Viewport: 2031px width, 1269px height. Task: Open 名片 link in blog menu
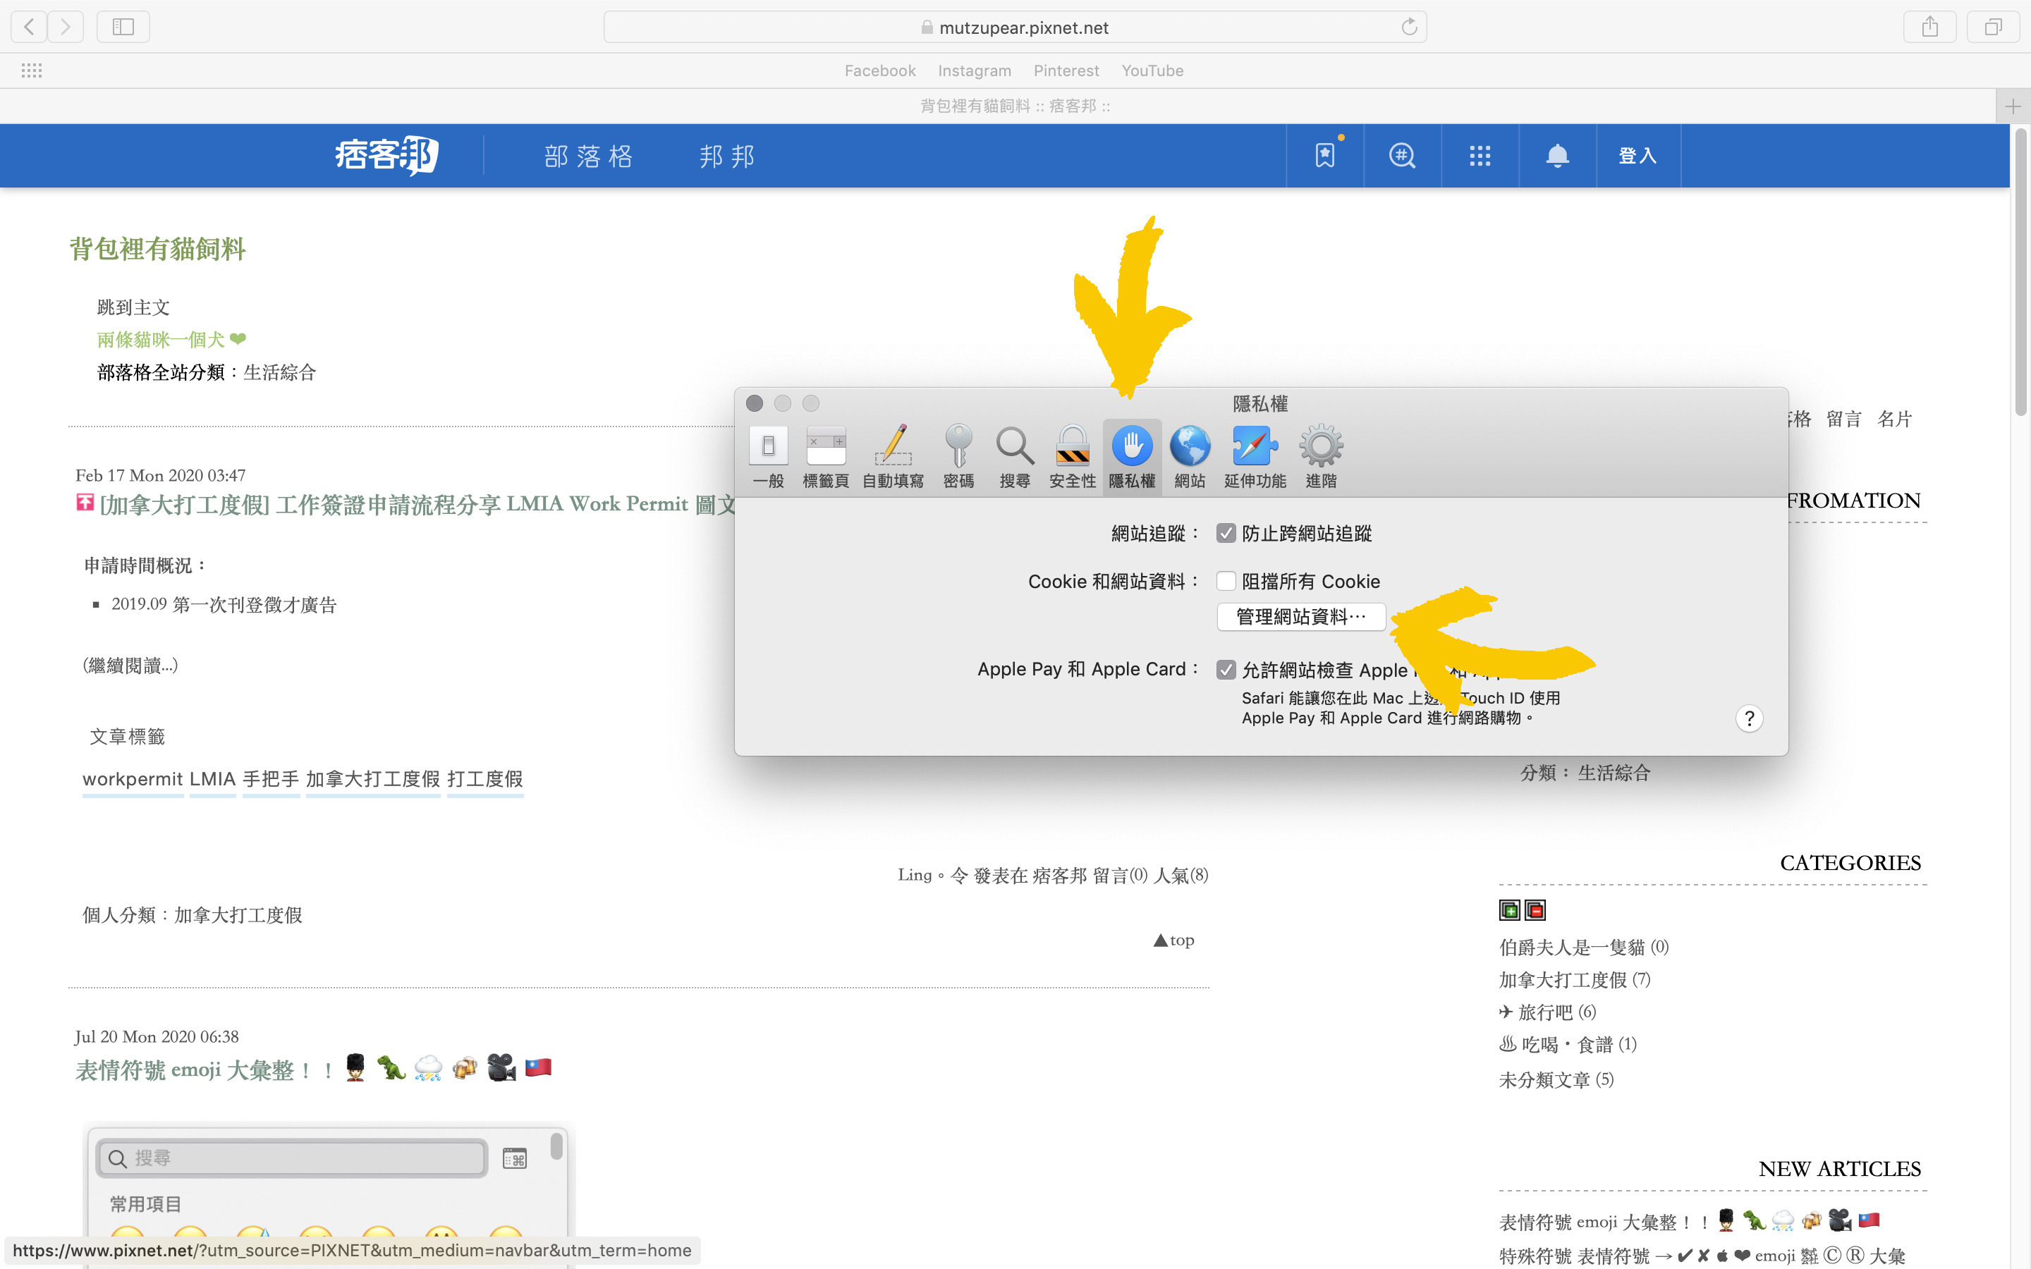click(x=1894, y=419)
